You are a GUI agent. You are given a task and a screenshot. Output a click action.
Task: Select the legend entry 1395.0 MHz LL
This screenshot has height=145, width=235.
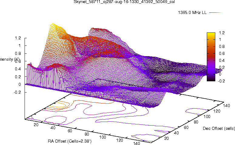tap(192, 13)
